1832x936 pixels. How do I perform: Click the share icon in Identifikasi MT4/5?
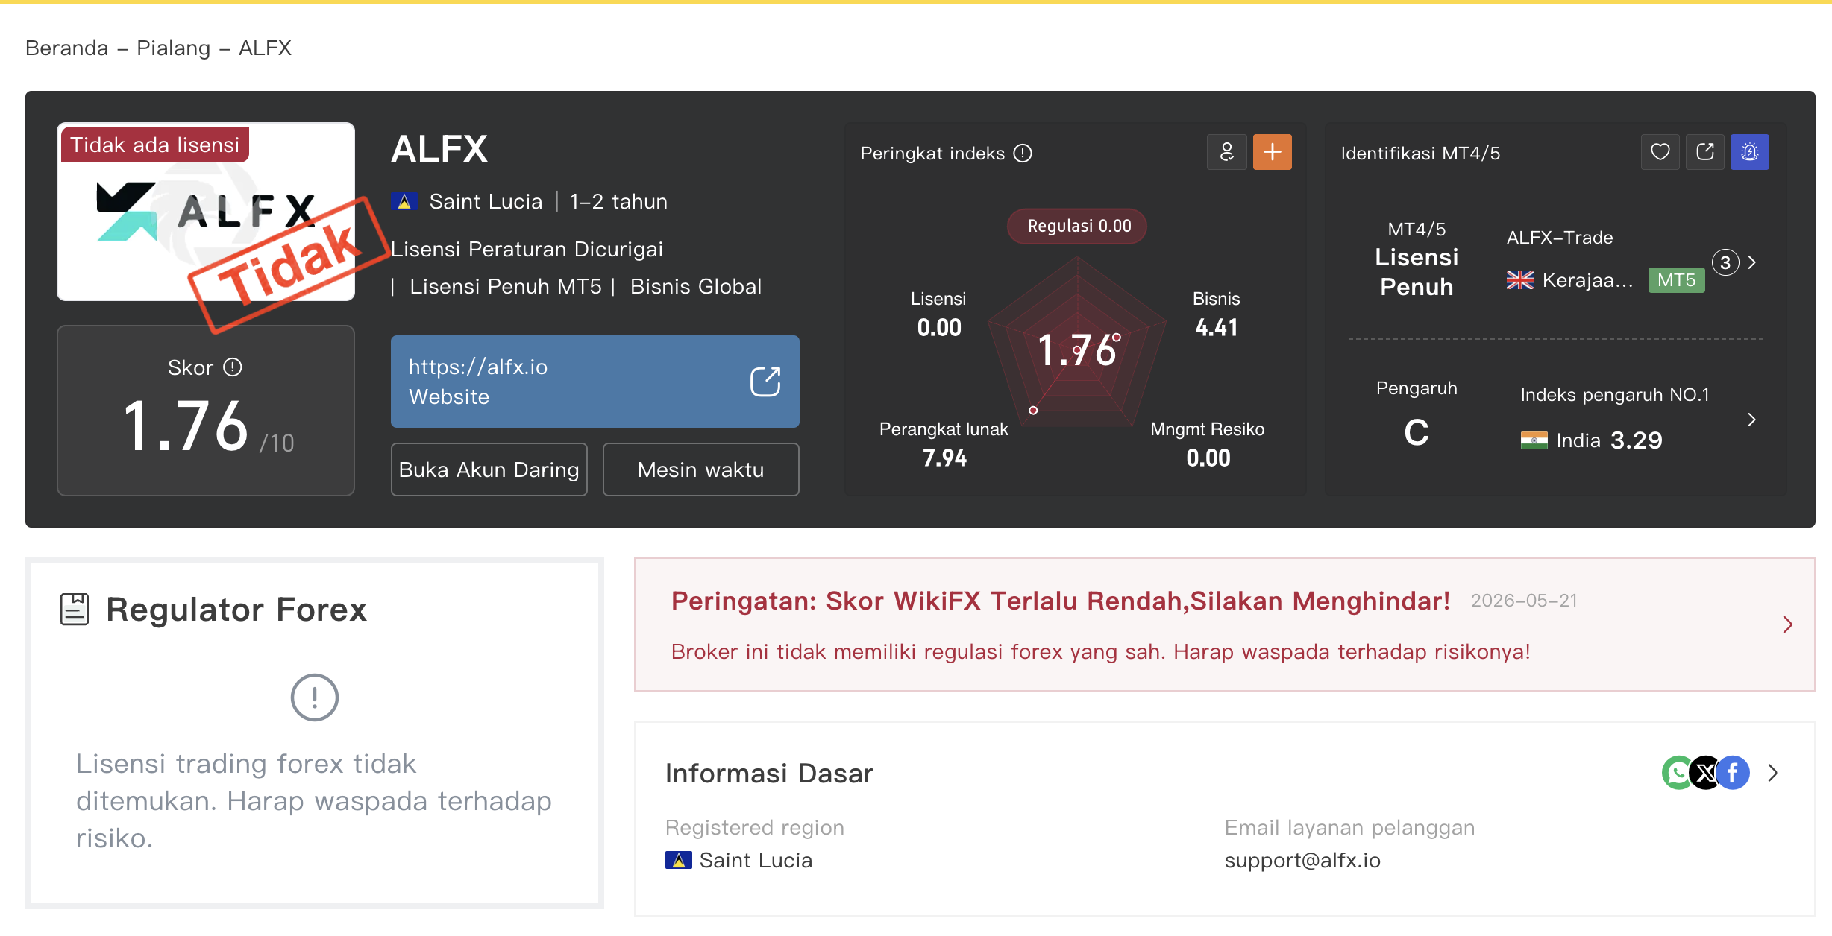click(x=1705, y=152)
